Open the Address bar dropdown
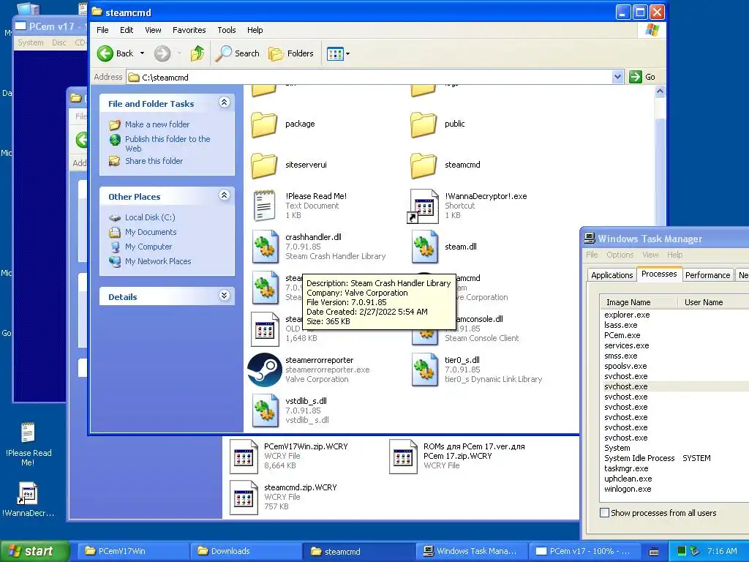 617,77
